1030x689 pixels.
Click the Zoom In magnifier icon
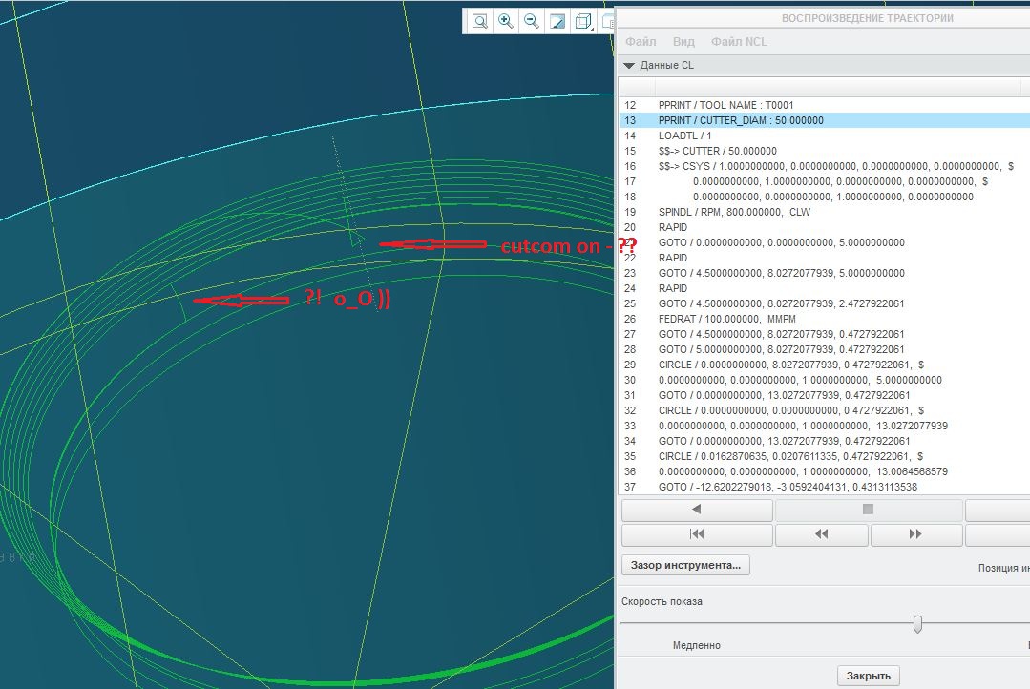pyautogui.click(x=505, y=21)
